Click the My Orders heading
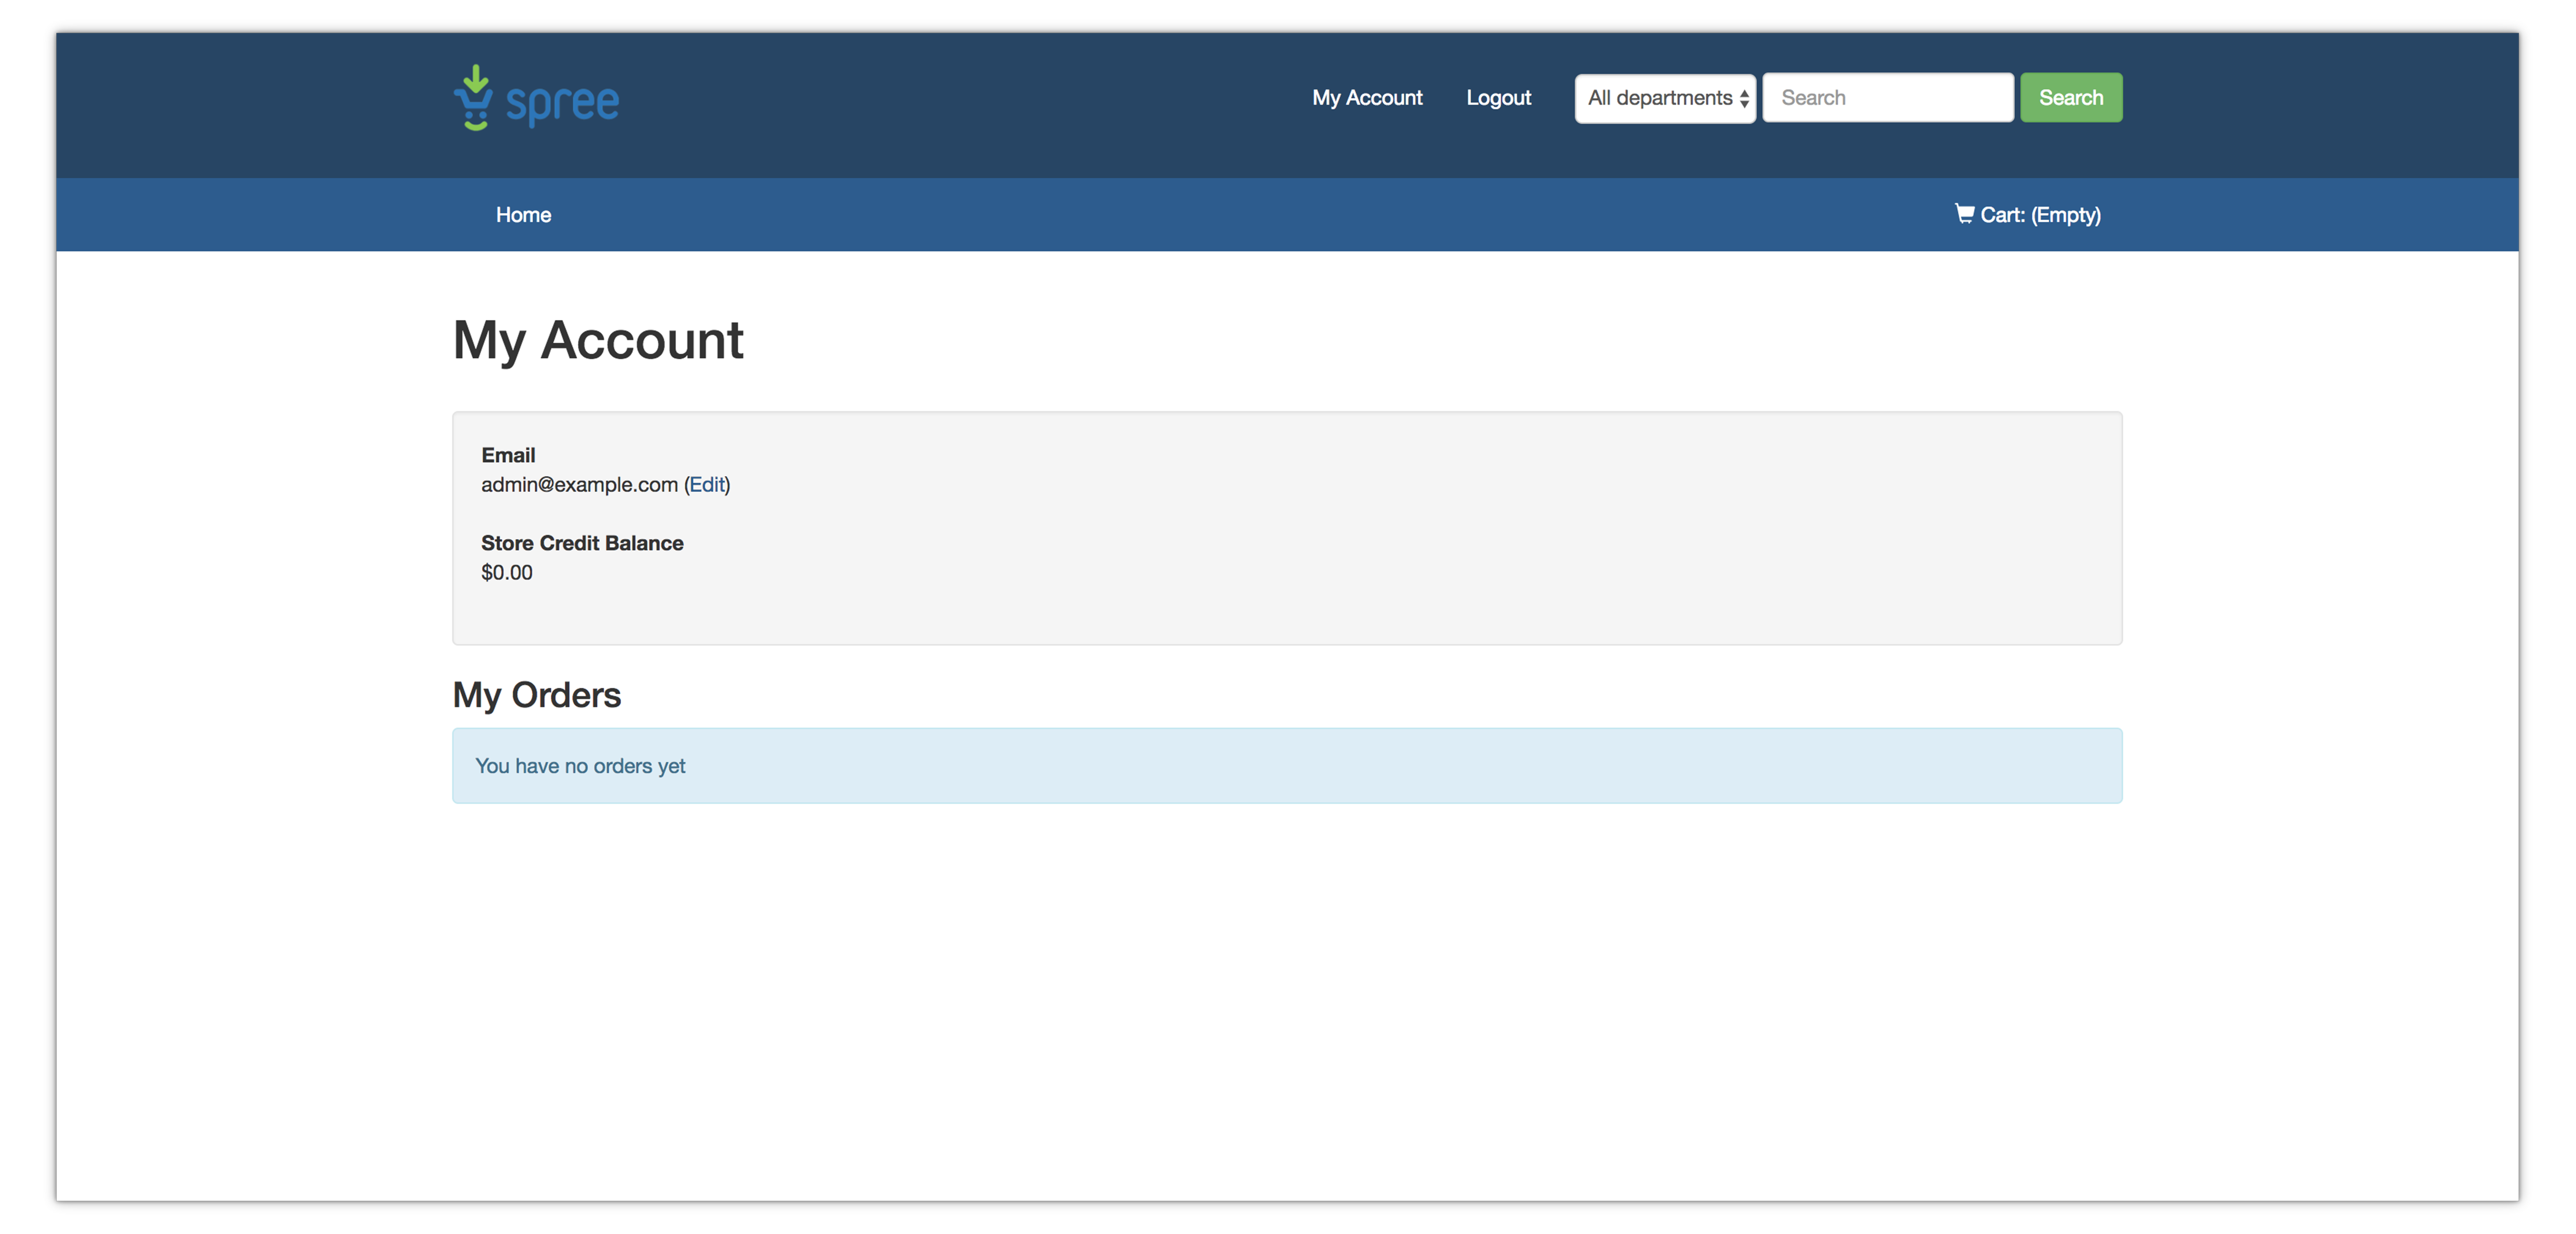2576x1234 pixels. coord(537,695)
